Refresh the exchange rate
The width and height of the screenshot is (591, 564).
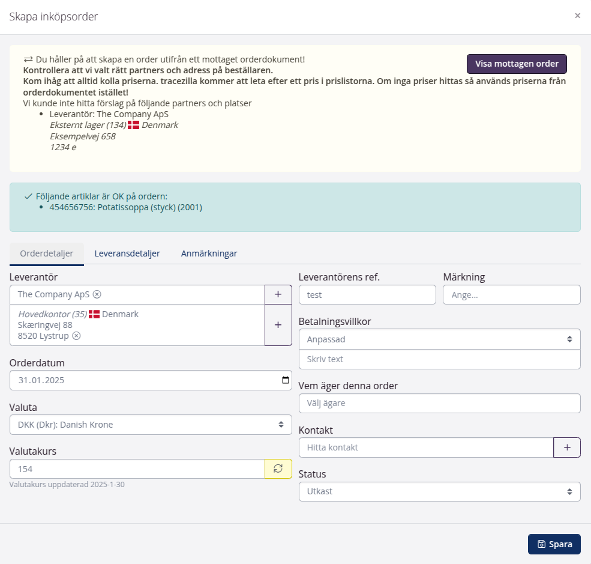coord(278,468)
